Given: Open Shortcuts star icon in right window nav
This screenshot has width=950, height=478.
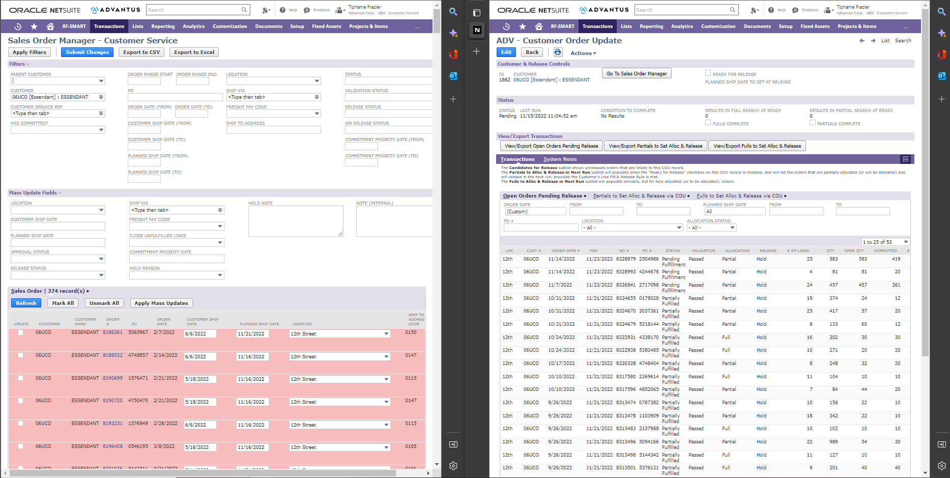Looking at the screenshot, I should pos(523,26).
